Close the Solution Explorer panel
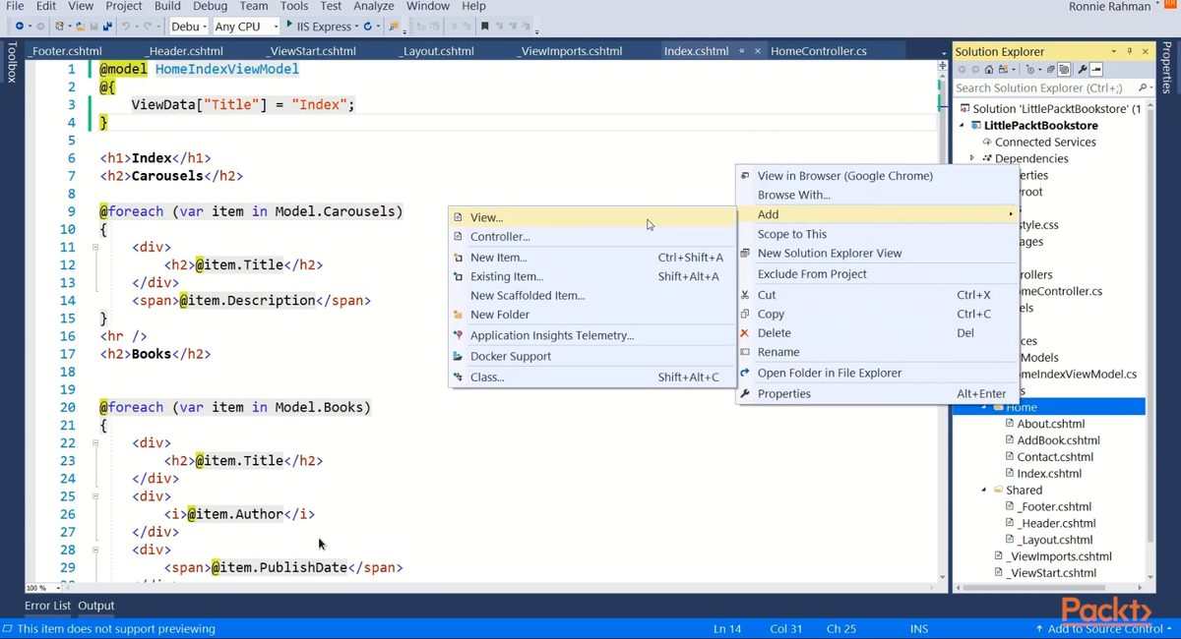Screen dimensions: 1181x639 pyautogui.click(x=1146, y=51)
